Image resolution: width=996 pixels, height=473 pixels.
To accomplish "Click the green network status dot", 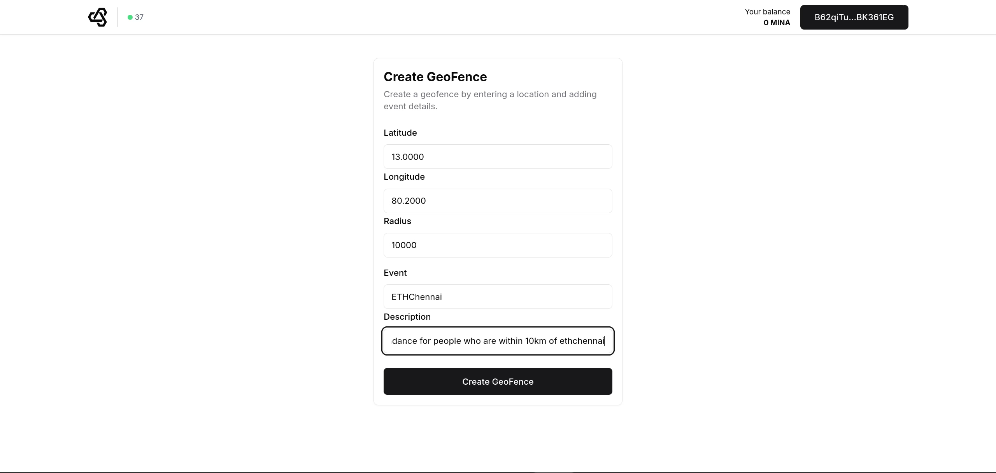I will pyautogui.click(x=130, y=17).
